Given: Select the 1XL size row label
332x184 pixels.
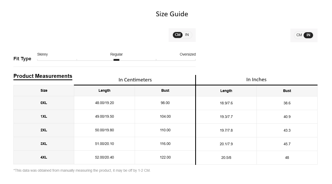Looking at the screenshot, I should 44,116.
